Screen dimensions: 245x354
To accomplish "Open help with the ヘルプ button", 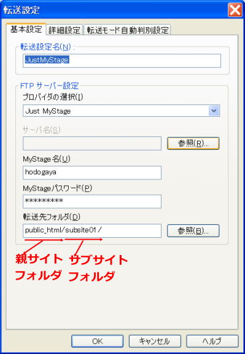I will click(212, 341).
